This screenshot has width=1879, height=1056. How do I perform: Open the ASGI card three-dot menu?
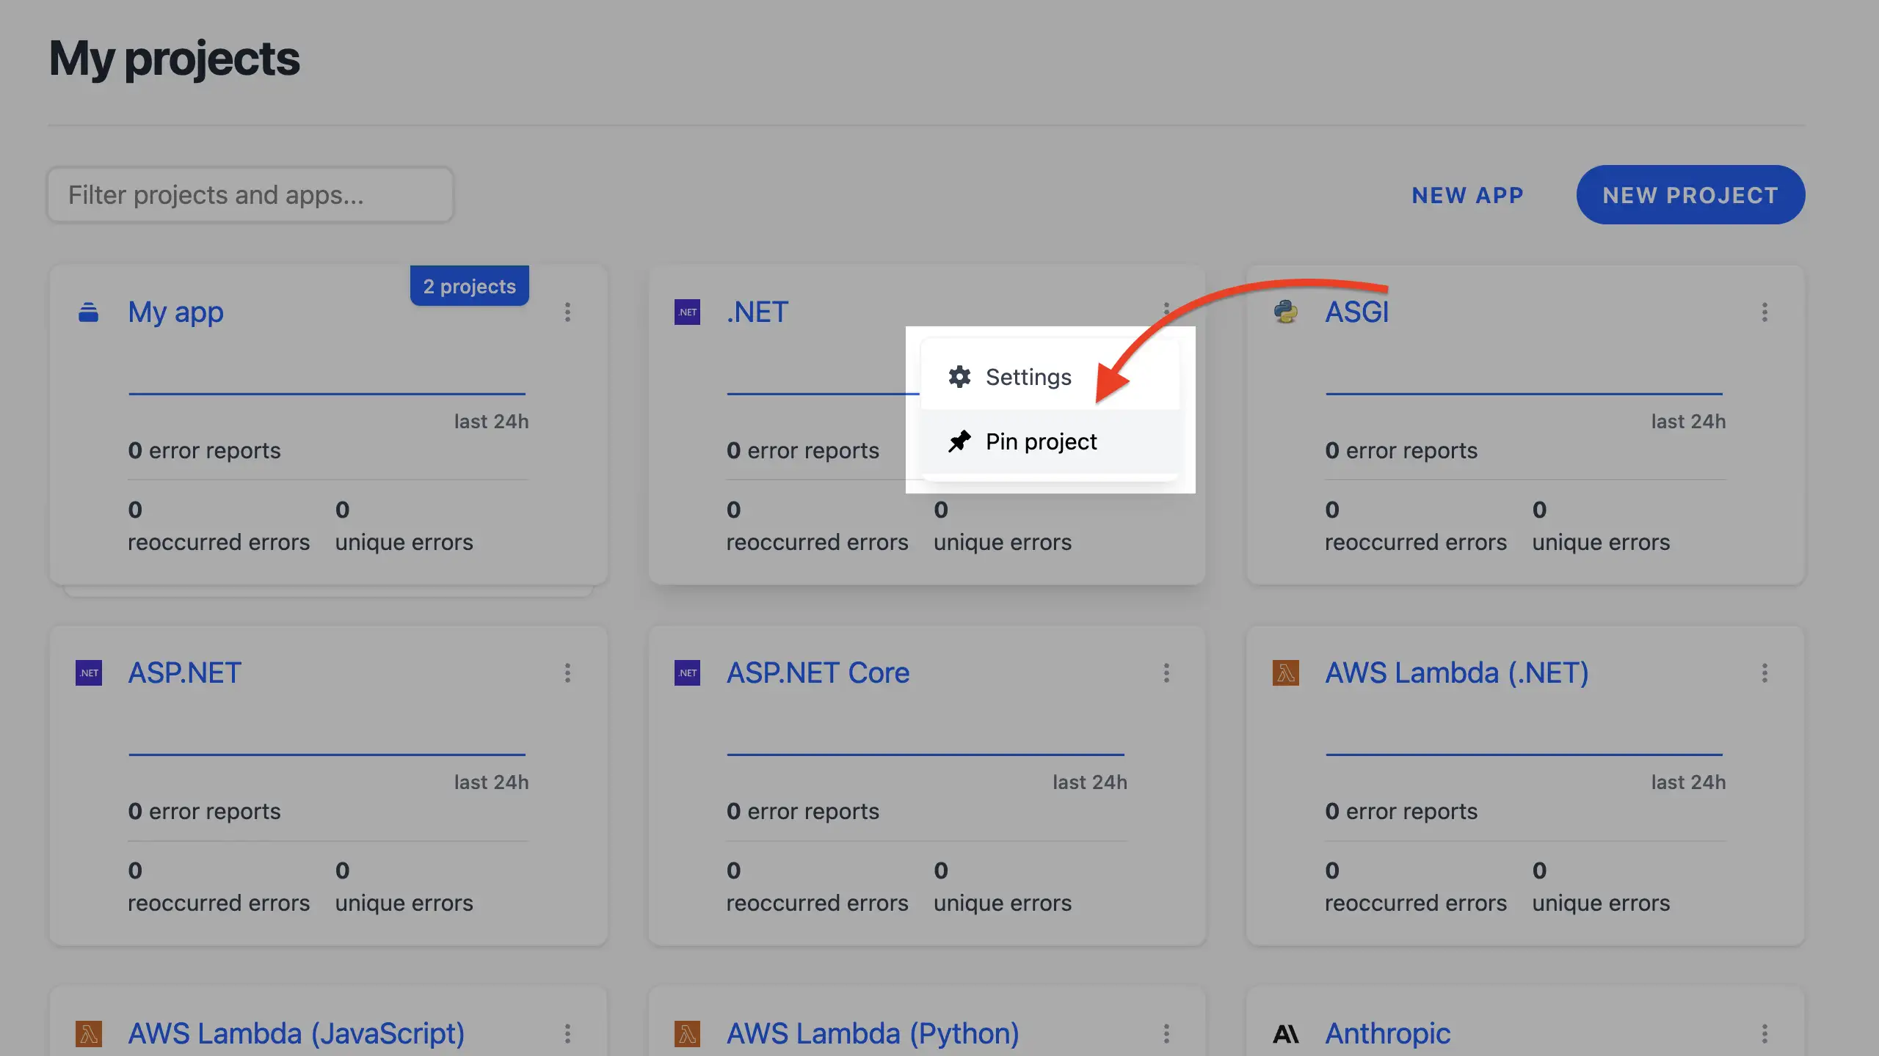pyautogui.click(x=1764, y=312)
